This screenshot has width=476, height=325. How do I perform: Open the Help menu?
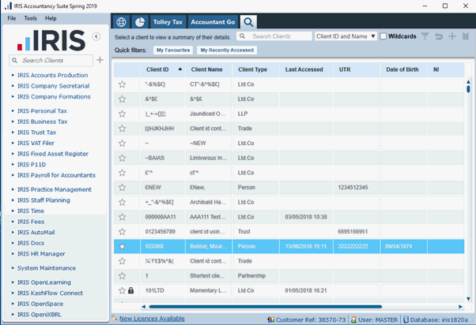tap(51, 18)
